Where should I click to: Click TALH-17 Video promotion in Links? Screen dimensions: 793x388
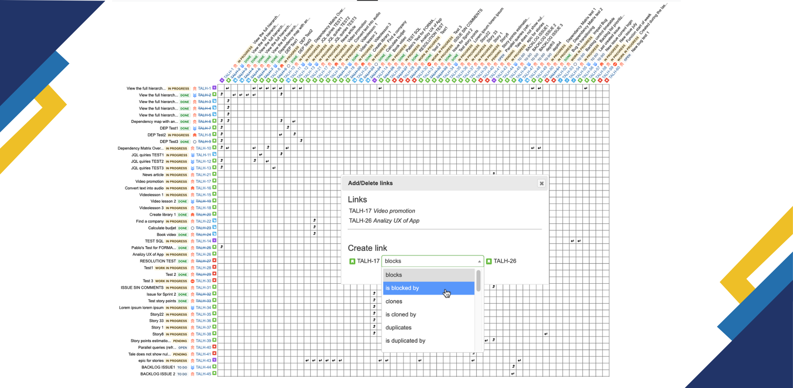tap(382, 211)
